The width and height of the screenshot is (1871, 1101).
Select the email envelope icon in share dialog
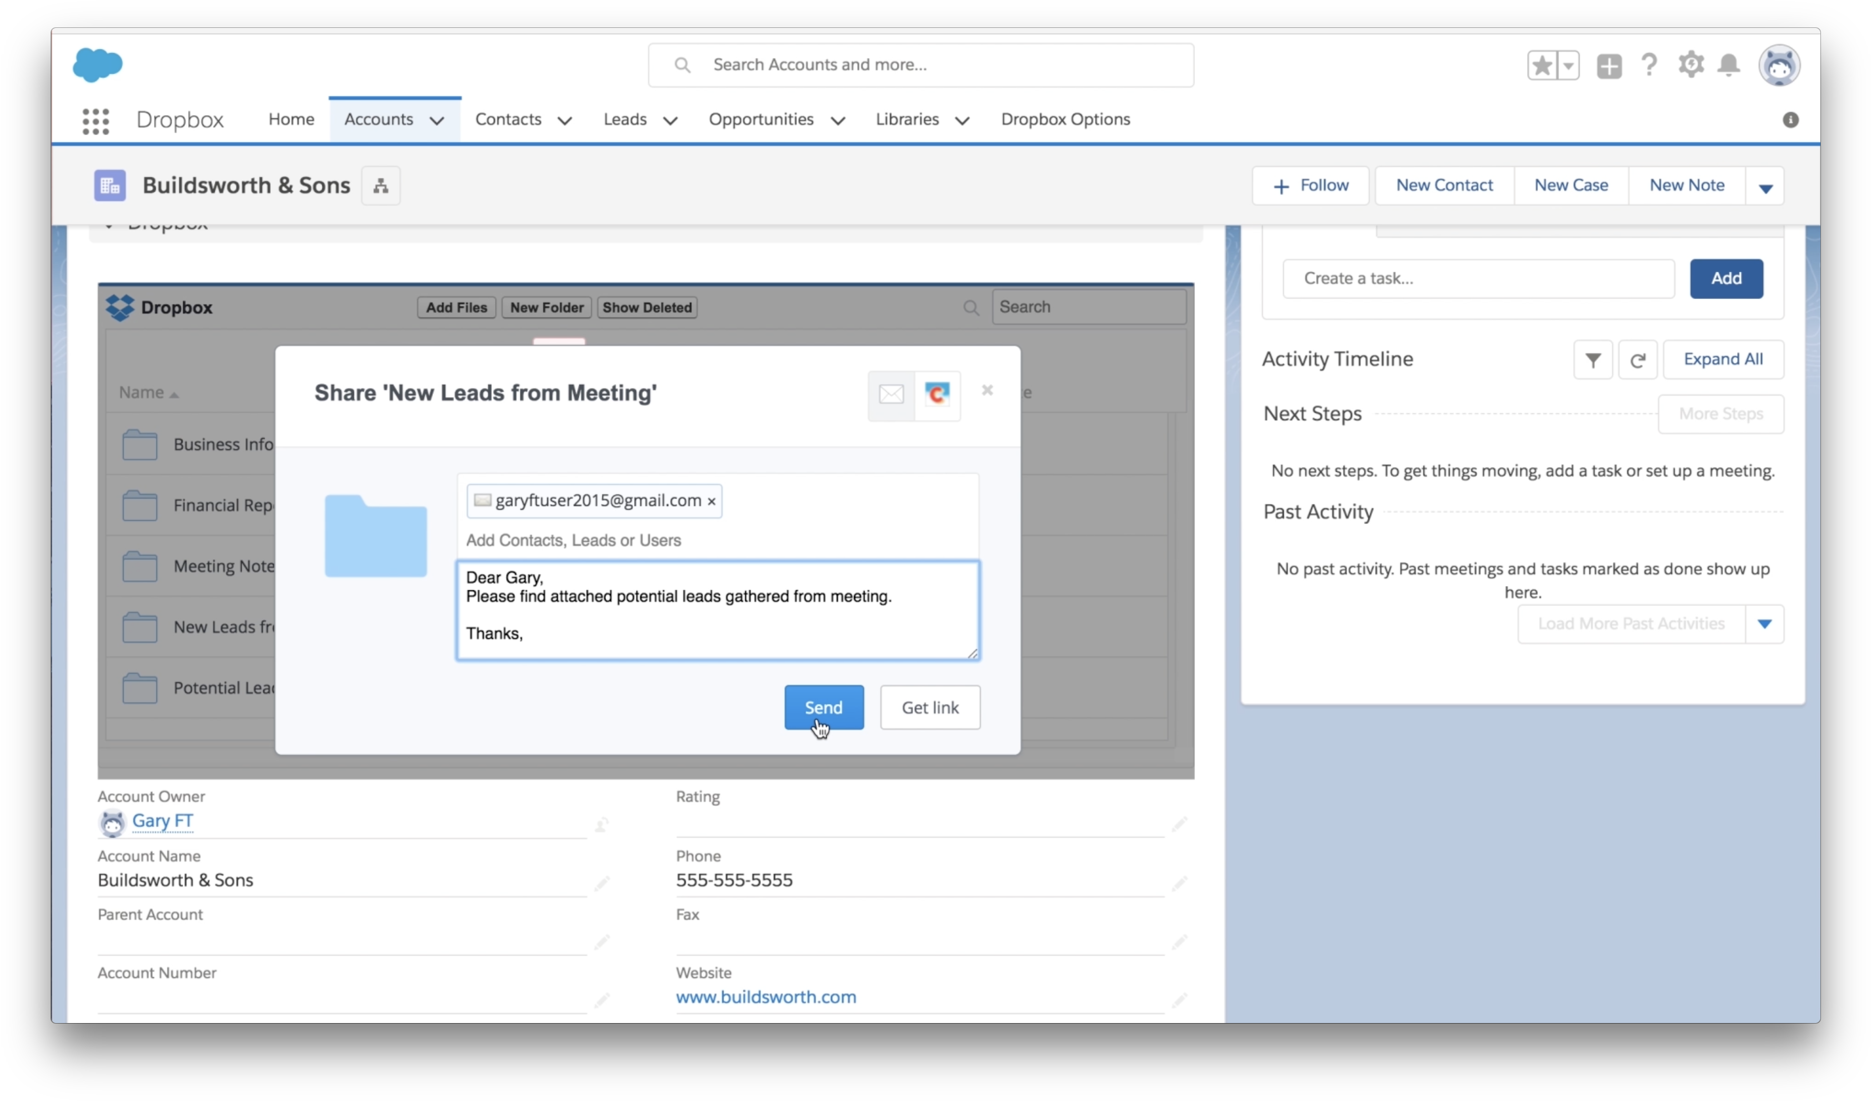(891, 395)
